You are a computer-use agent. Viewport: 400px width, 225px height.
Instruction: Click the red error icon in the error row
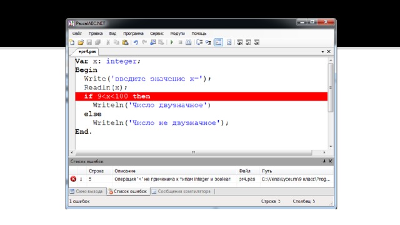(73, 179)
